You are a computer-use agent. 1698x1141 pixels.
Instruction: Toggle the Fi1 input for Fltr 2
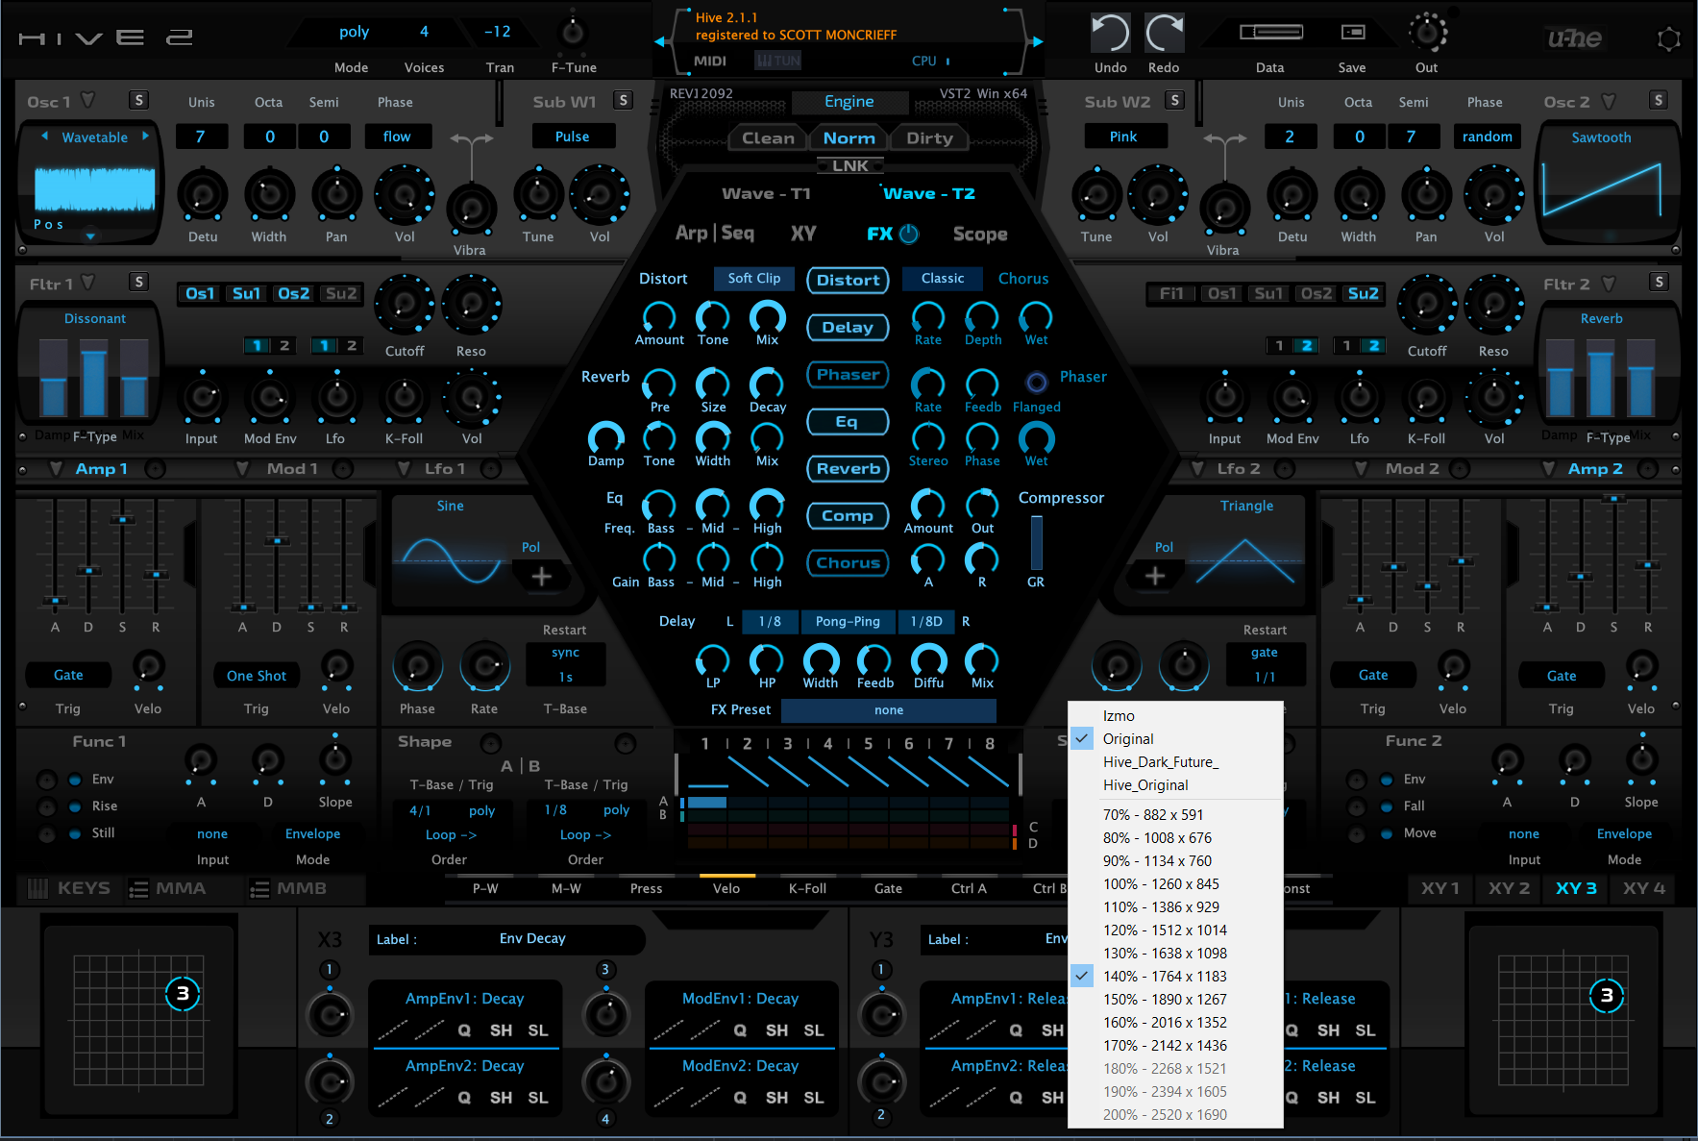tap(1171, 293)
